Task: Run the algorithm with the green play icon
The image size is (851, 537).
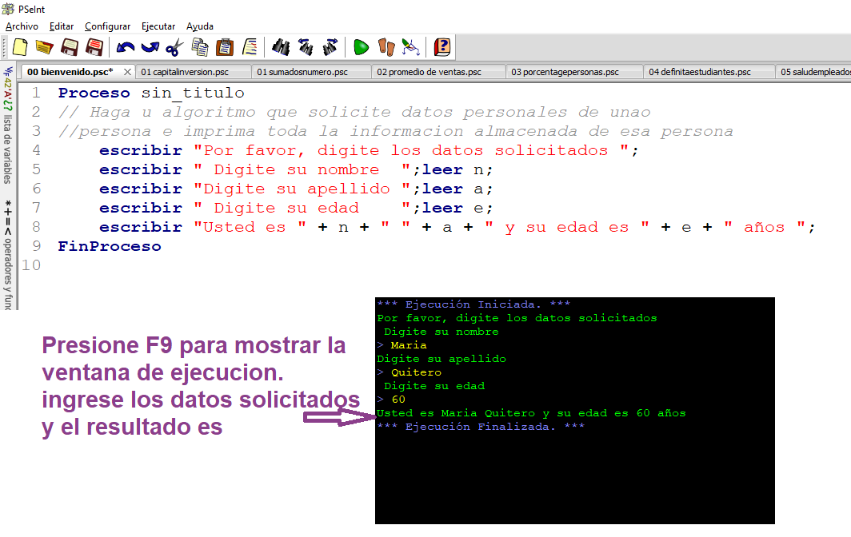Action: tap(361, 47)
